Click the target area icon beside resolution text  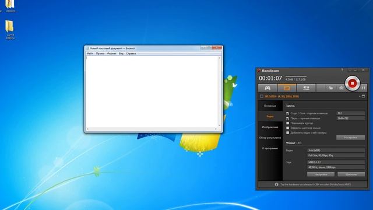coord(262,96)
